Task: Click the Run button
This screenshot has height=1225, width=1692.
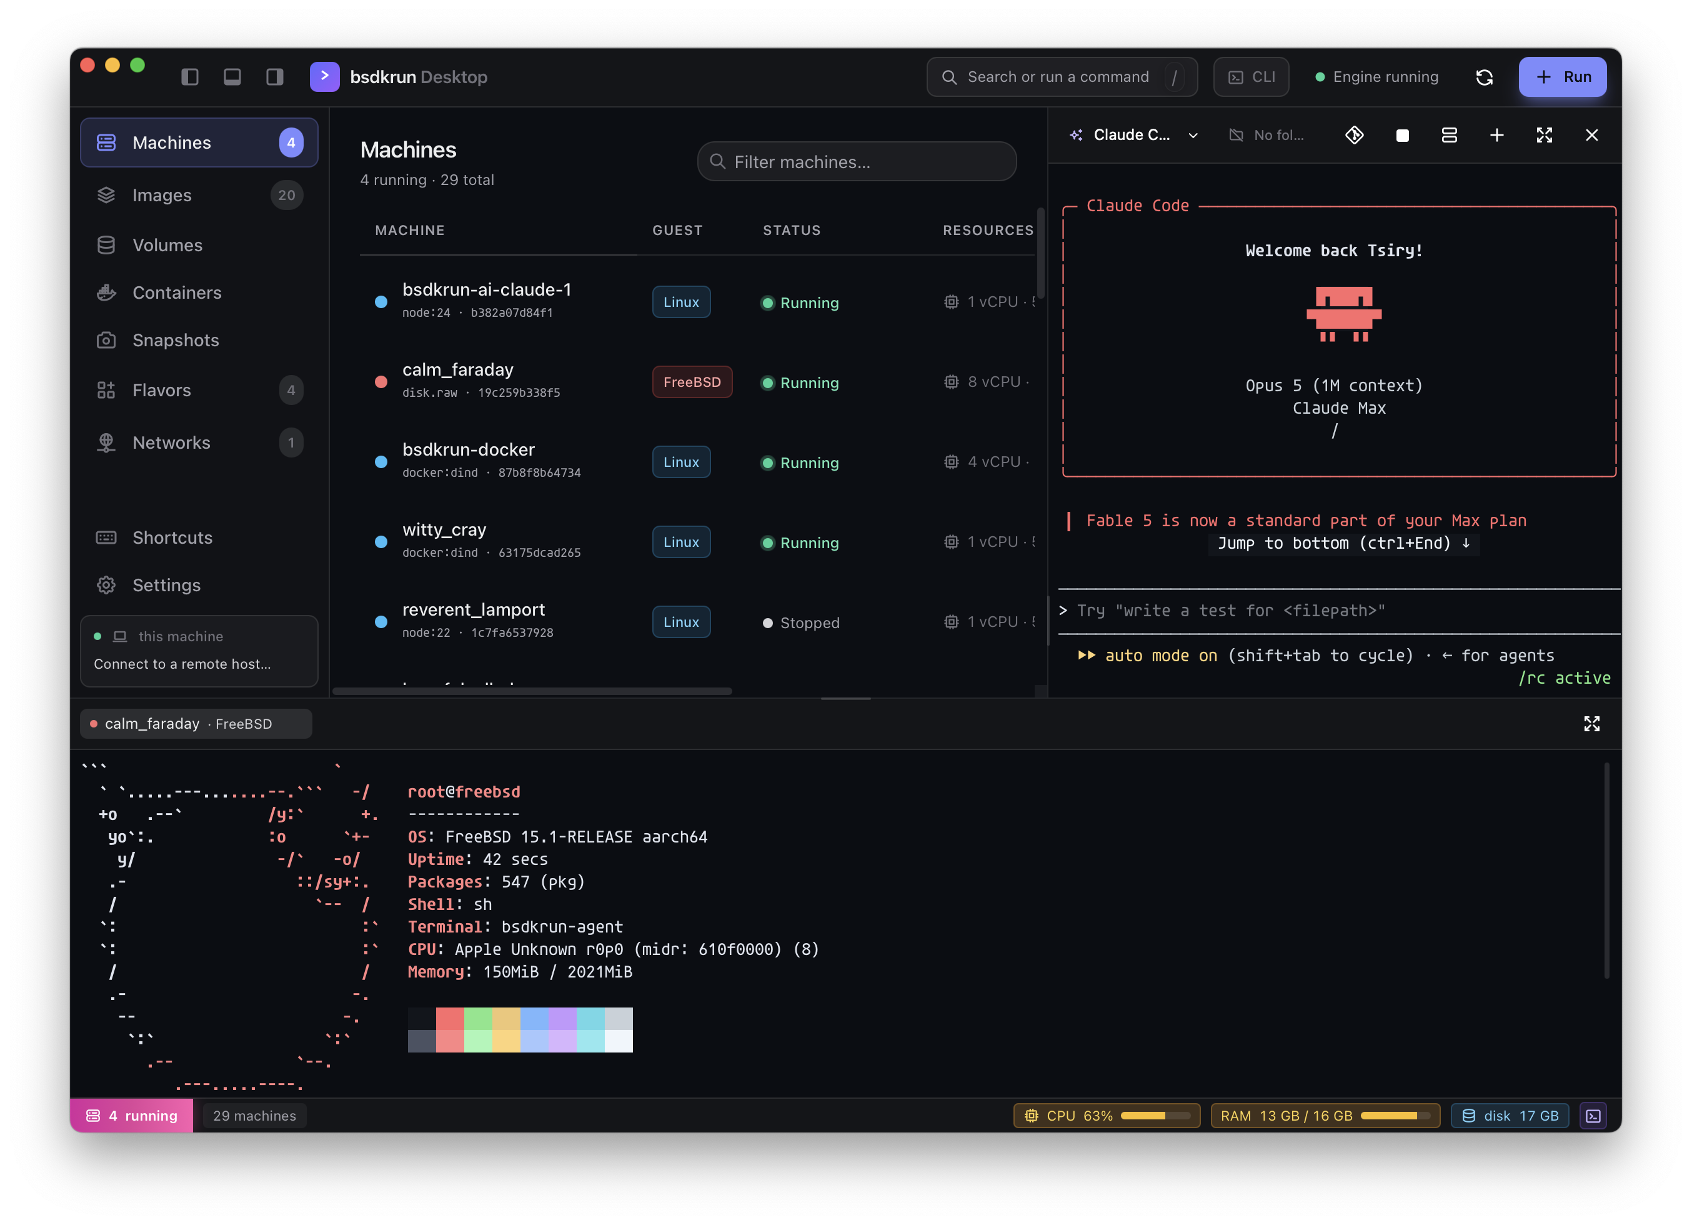Action: [x=1562, y=77]
